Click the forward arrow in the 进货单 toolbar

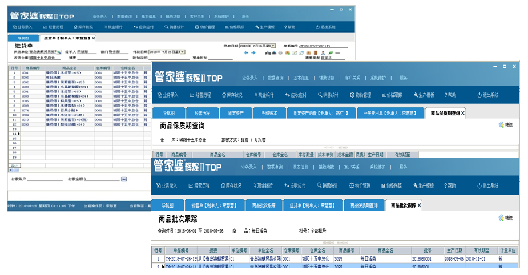[253, 52]
